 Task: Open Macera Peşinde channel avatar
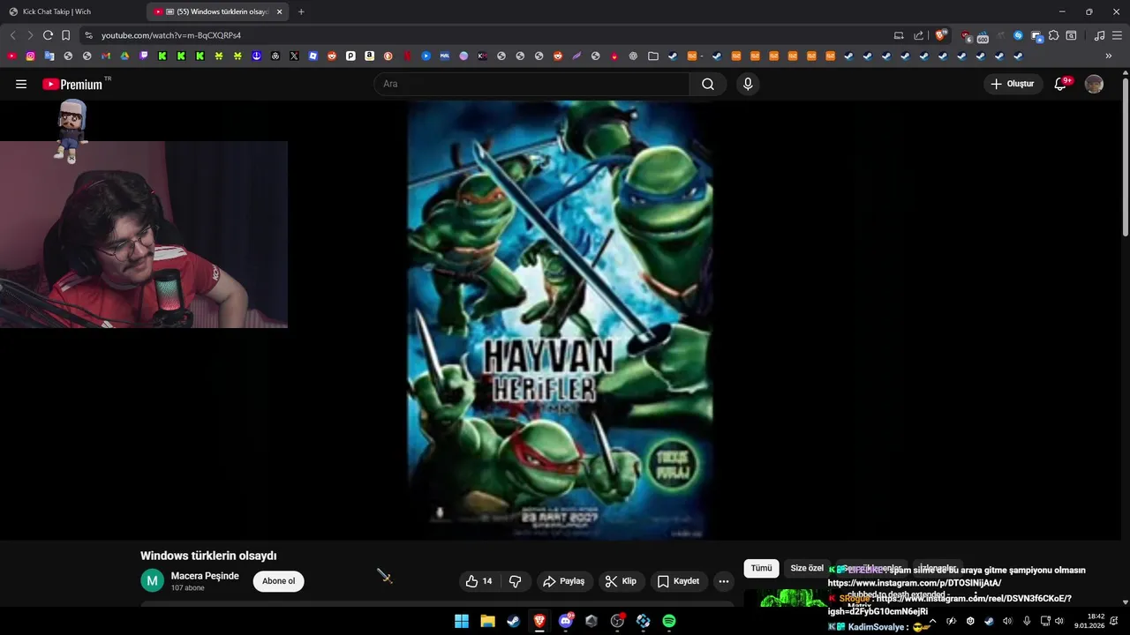coord(152,581)
